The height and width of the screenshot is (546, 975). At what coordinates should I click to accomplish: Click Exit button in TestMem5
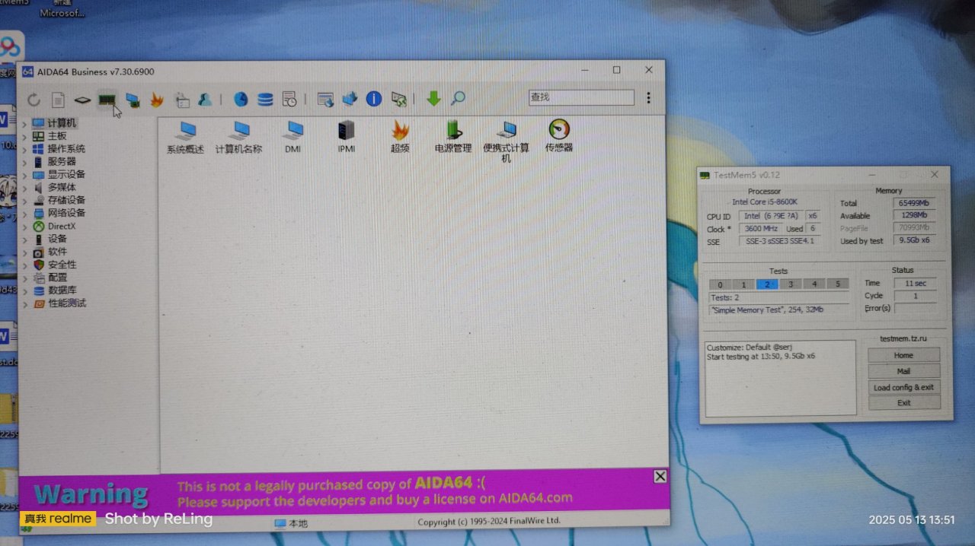pyautogui.click(x=903, y=403)
